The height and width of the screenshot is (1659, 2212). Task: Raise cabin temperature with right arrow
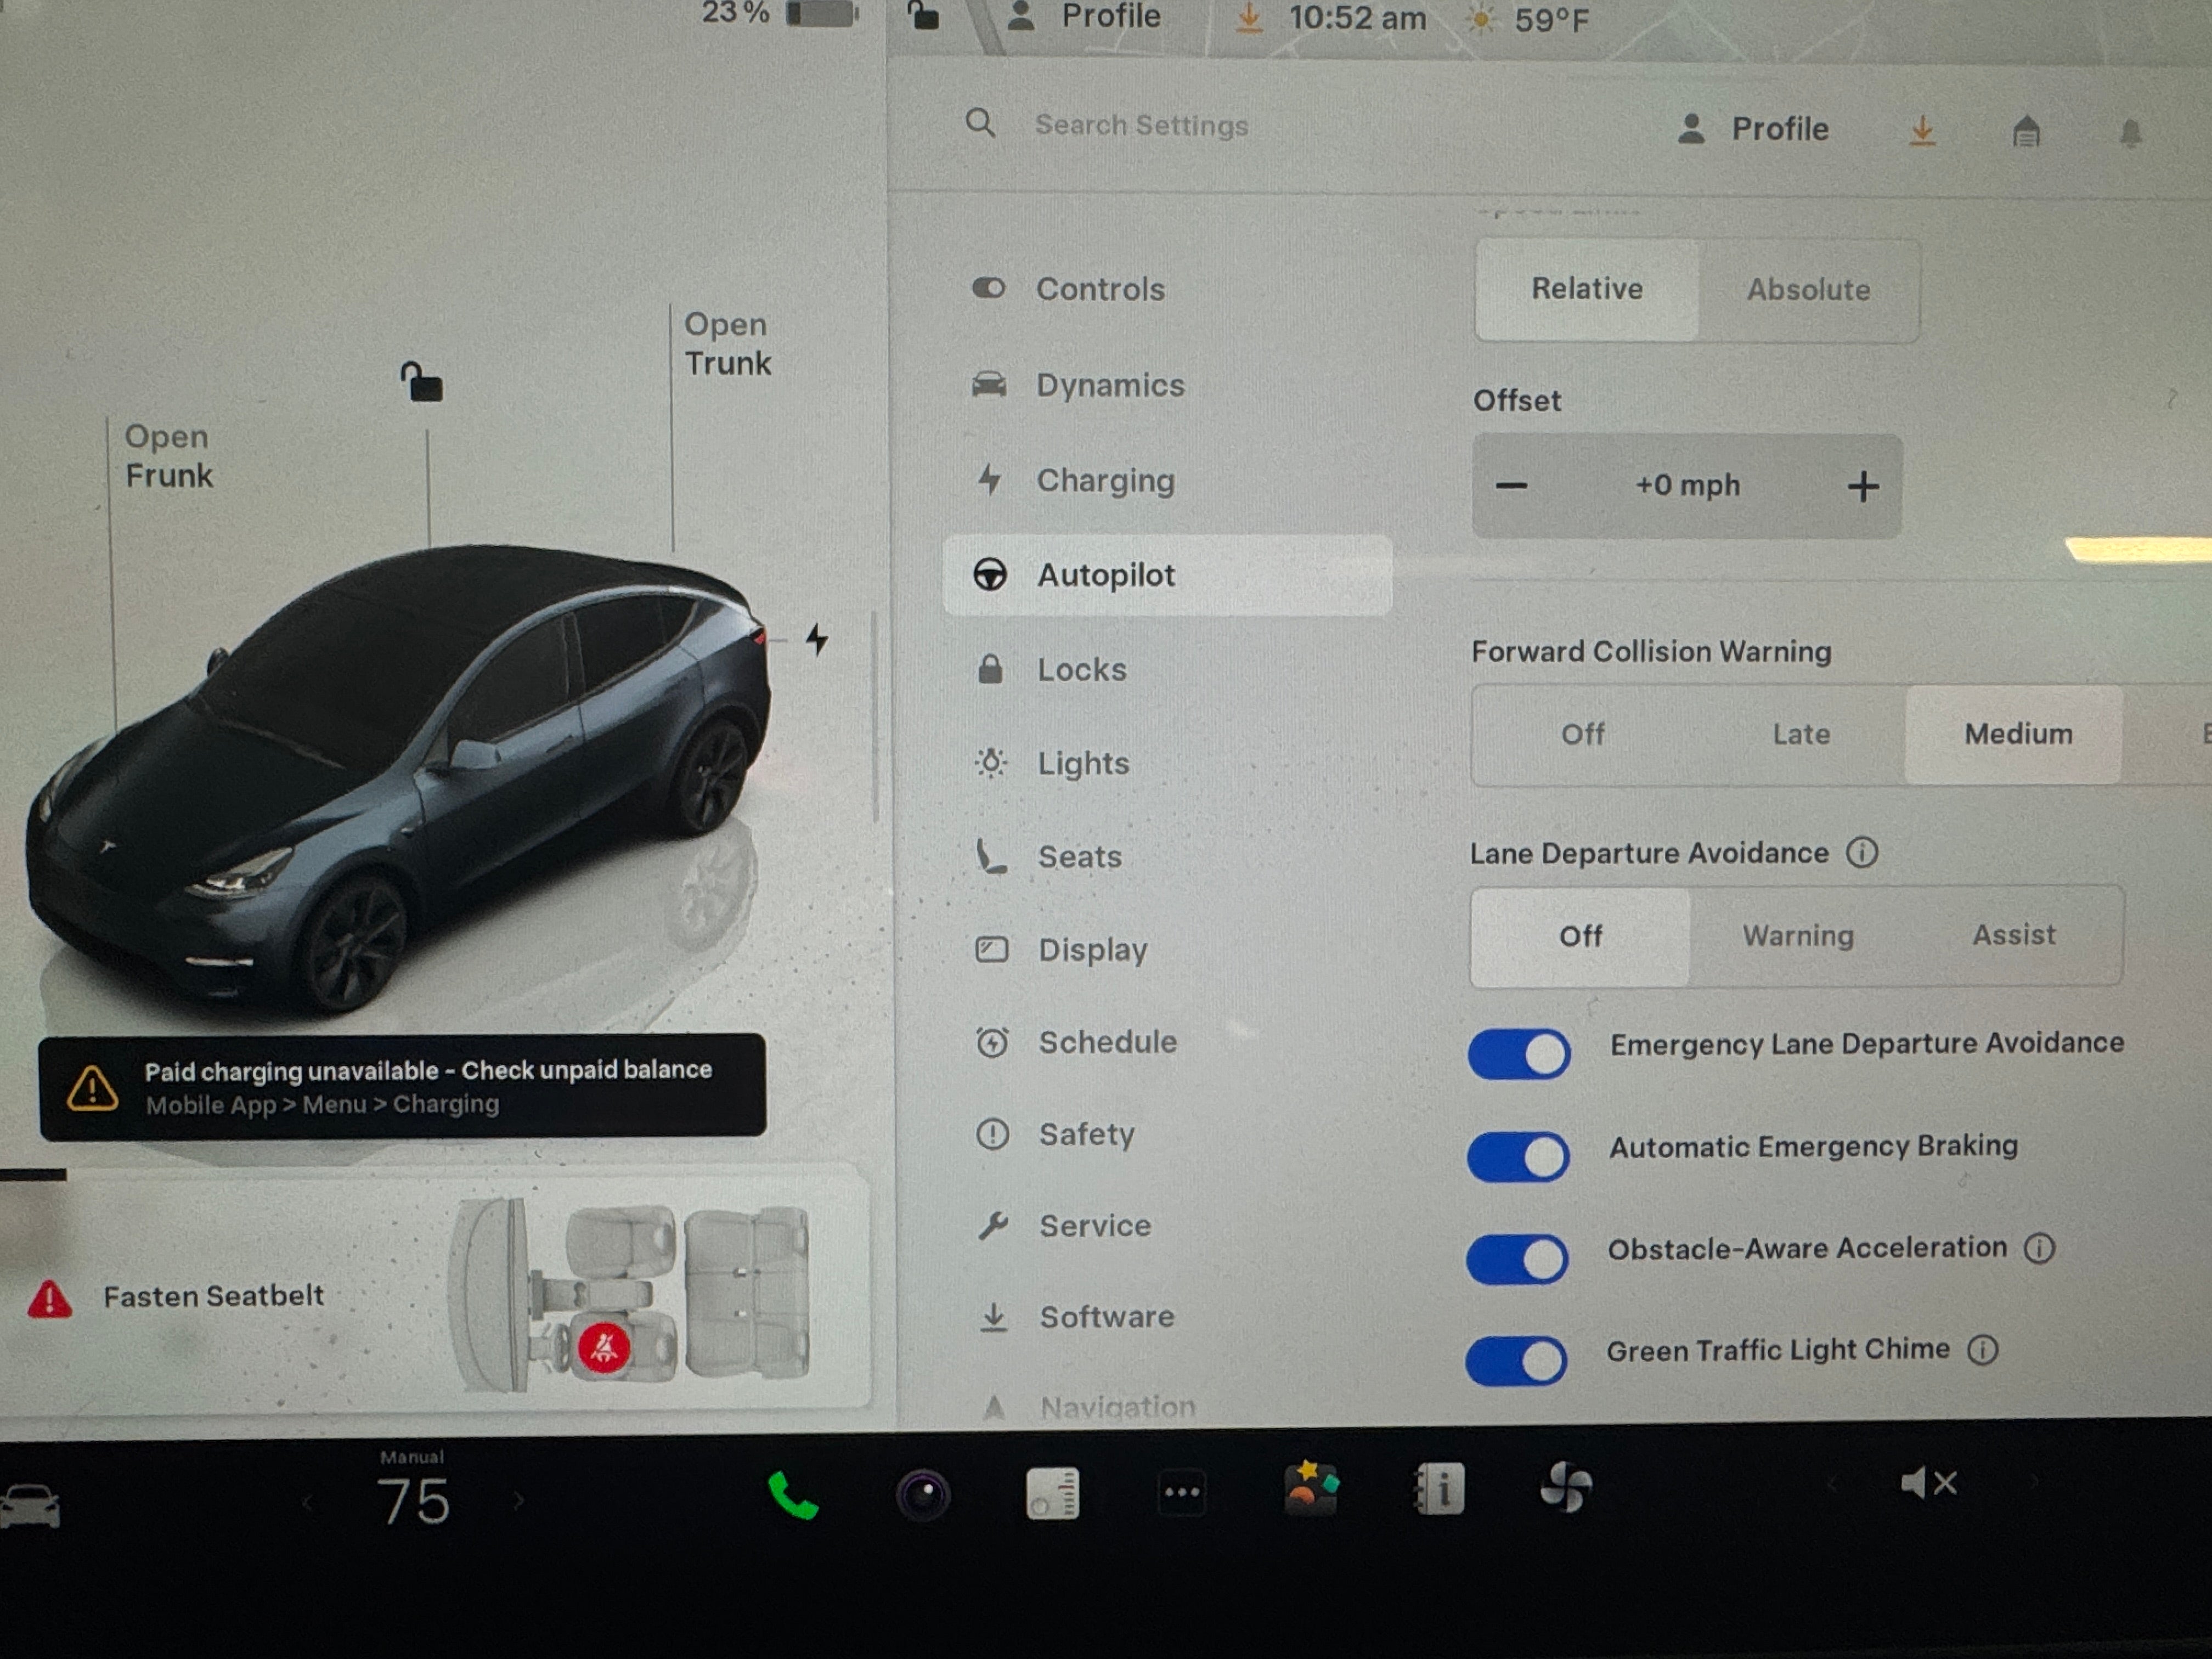(518, 1501)
